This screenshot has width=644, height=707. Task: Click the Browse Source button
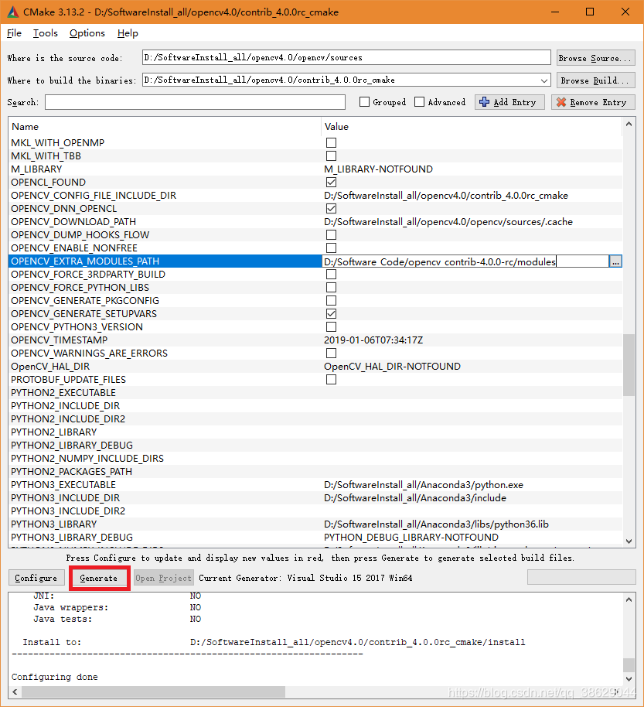[596, 58]
